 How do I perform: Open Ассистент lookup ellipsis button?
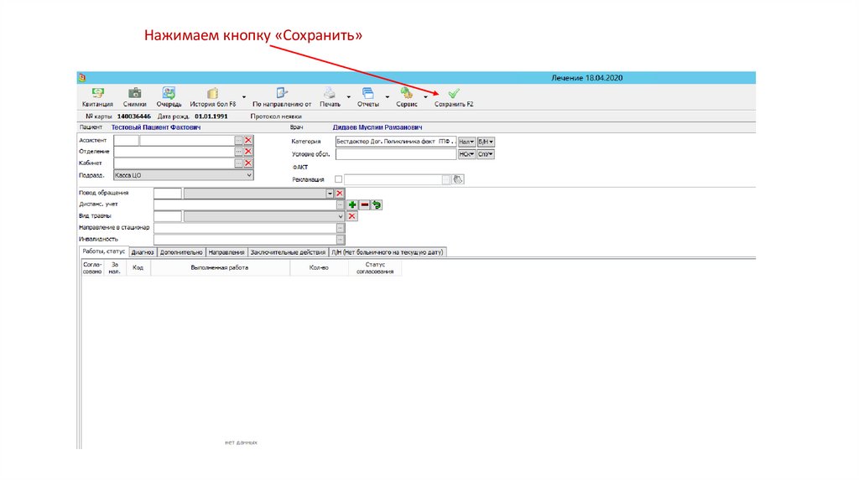(x=238, y=141)
